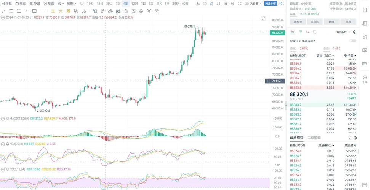Select the trend line drawing tool

4,11
